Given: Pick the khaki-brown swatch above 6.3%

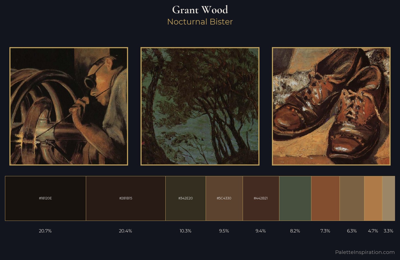Looking at the screenshot, I should (x=352, y=198).
